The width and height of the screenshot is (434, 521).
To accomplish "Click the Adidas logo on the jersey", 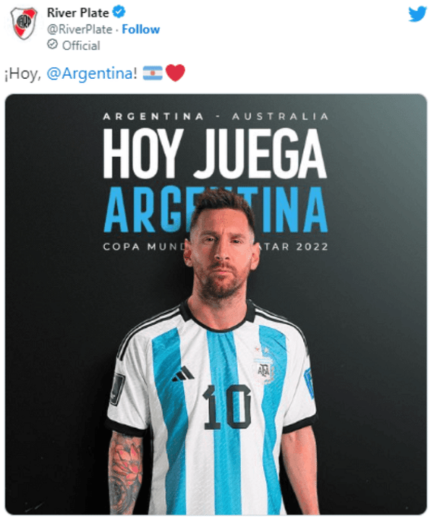I will click(183, 374).
